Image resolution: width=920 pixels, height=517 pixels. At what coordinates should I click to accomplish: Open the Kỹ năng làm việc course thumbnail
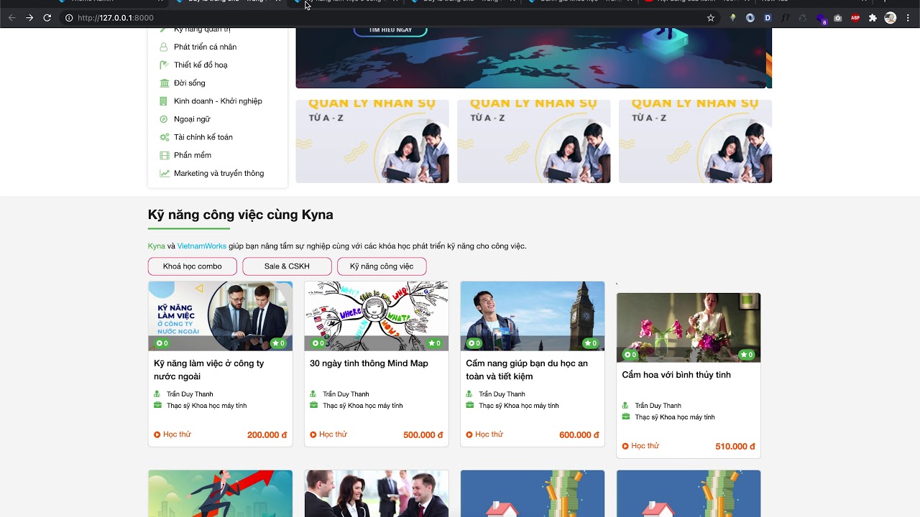pos(220,316)
